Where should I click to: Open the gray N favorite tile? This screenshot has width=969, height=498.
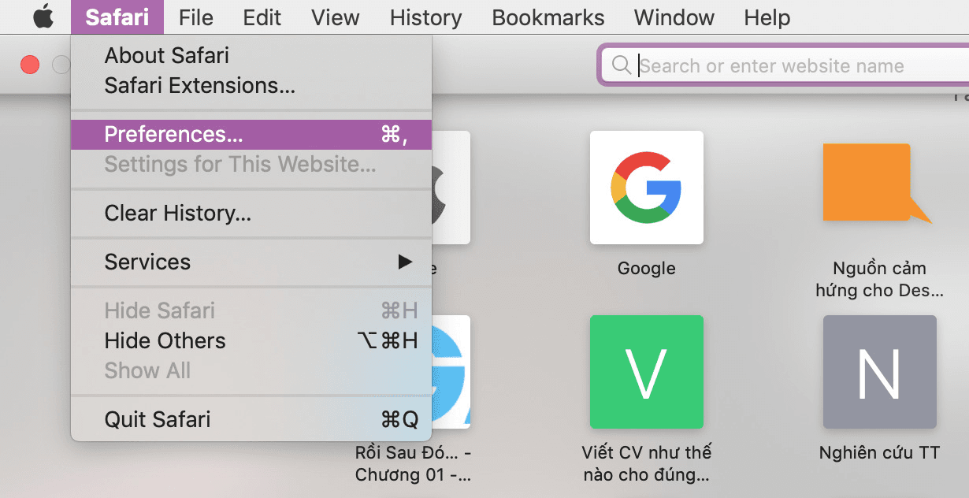[880, 372]
